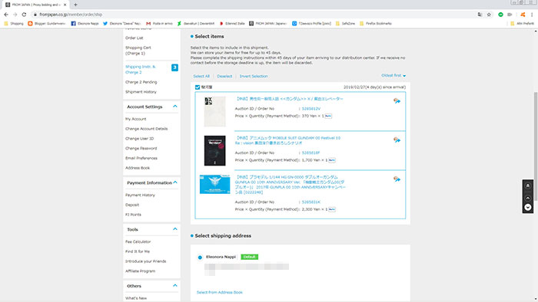Click the blue Gunpla model kit thumbnail
The width and height of the screenshot is (538, 302).
click(x=214, y=185)
